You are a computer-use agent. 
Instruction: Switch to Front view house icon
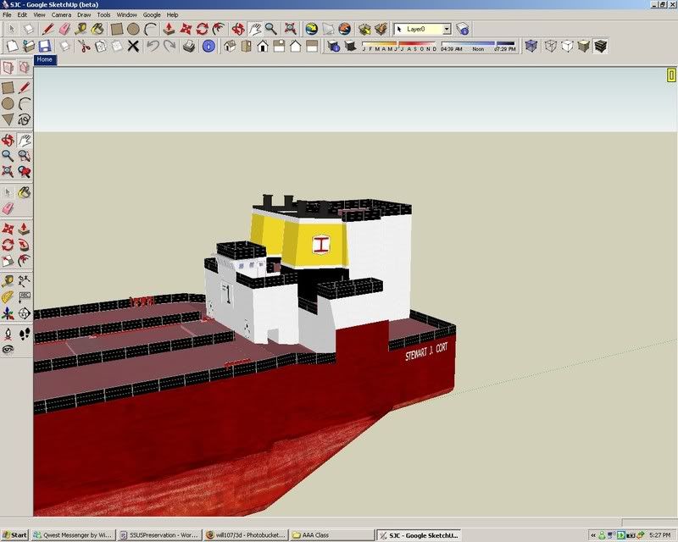[263, 46]
